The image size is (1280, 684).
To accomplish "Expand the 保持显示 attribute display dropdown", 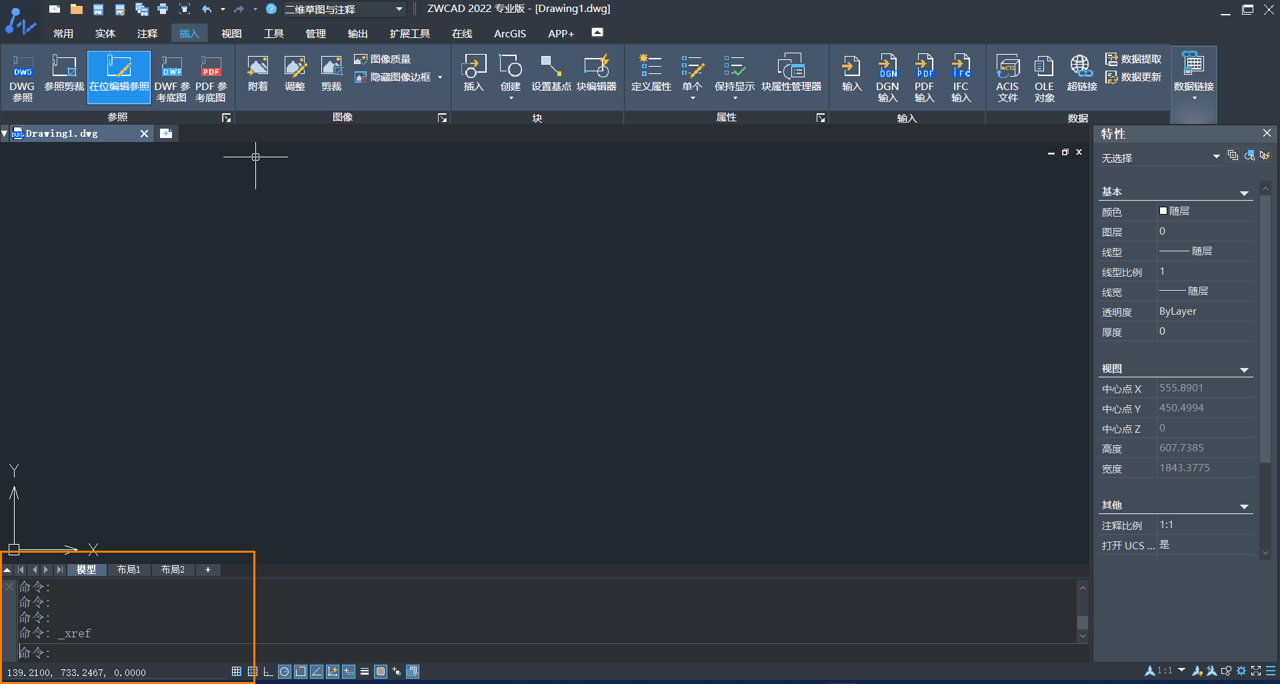I will pos(735,98).
